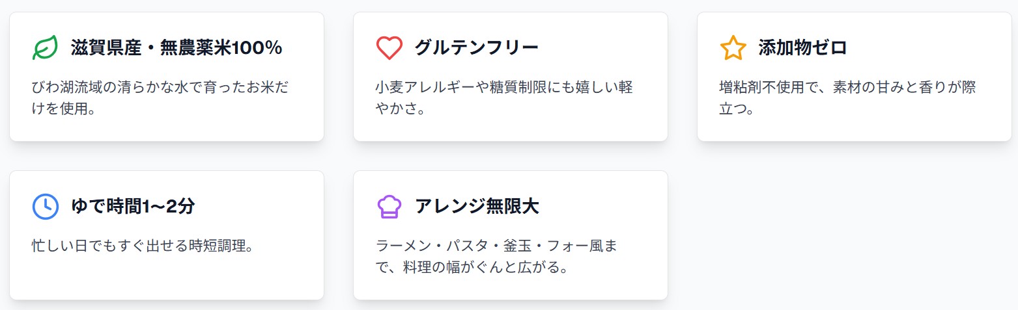1018x310 pixels.
Task: Click the red heart icon
Action: coord(389,48)
